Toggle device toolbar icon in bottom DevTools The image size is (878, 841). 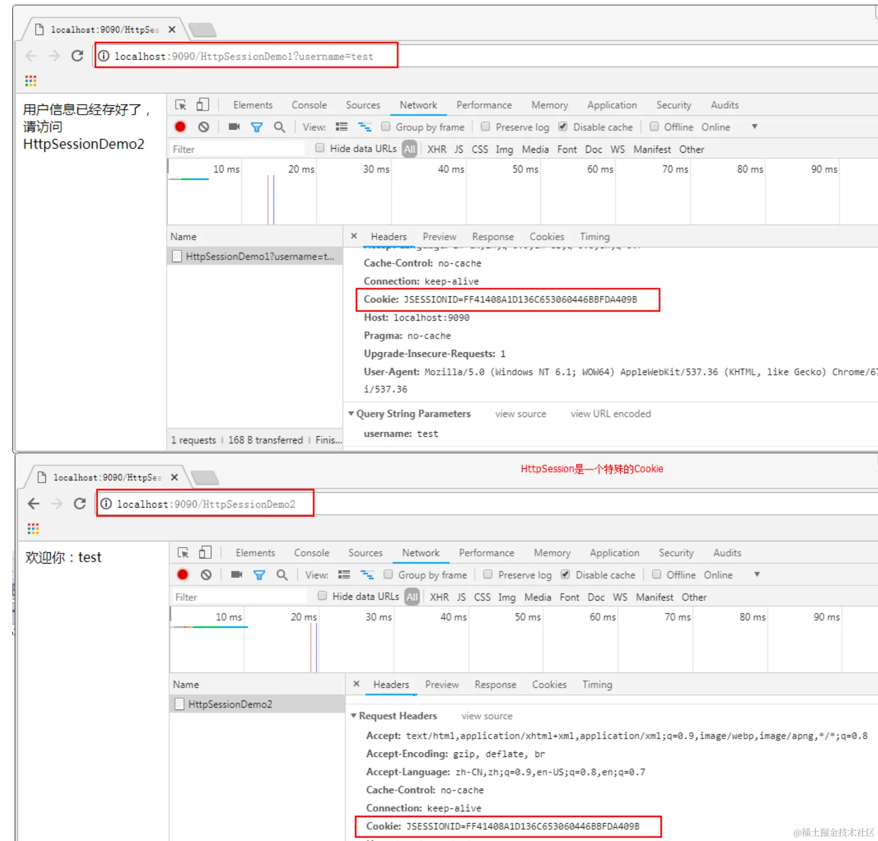pyautogui.click(x=205, y=552)
